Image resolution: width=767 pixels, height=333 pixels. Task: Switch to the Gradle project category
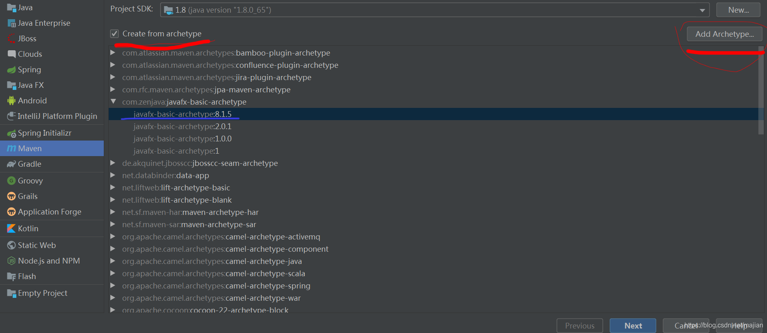(52, 164)
